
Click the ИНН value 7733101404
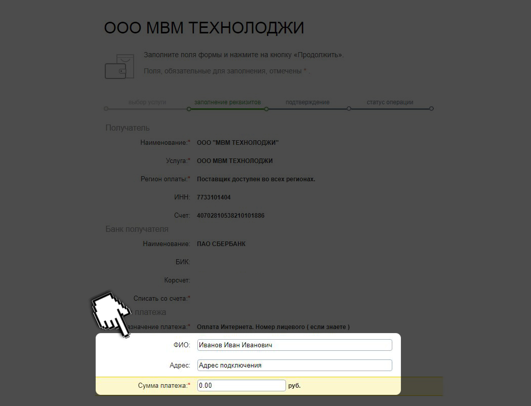[214, 197]
